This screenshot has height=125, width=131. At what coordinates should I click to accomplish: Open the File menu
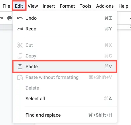click(6, 6)
